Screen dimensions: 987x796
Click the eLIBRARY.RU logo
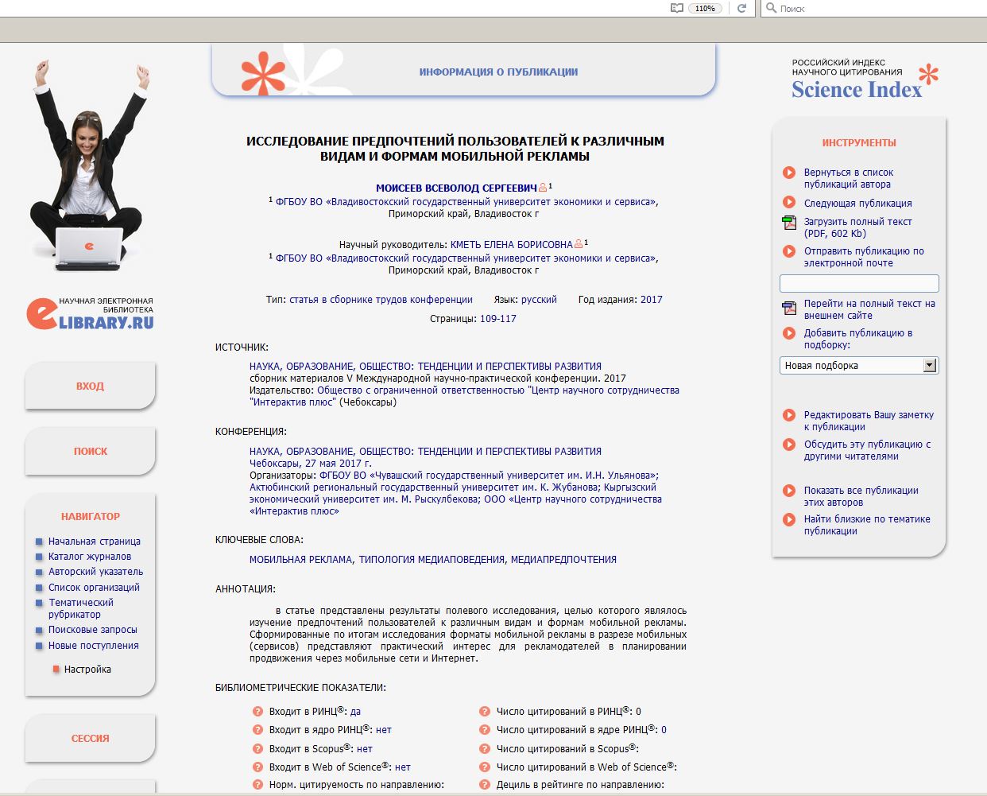(90, 313)
